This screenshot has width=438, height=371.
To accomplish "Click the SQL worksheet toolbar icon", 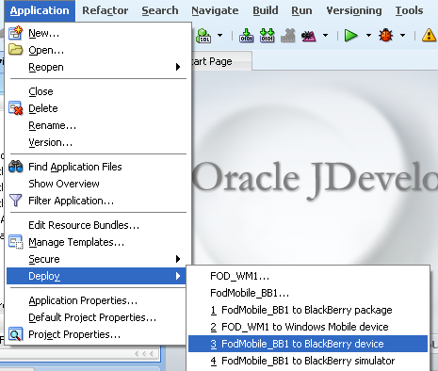I will point(203,36).
